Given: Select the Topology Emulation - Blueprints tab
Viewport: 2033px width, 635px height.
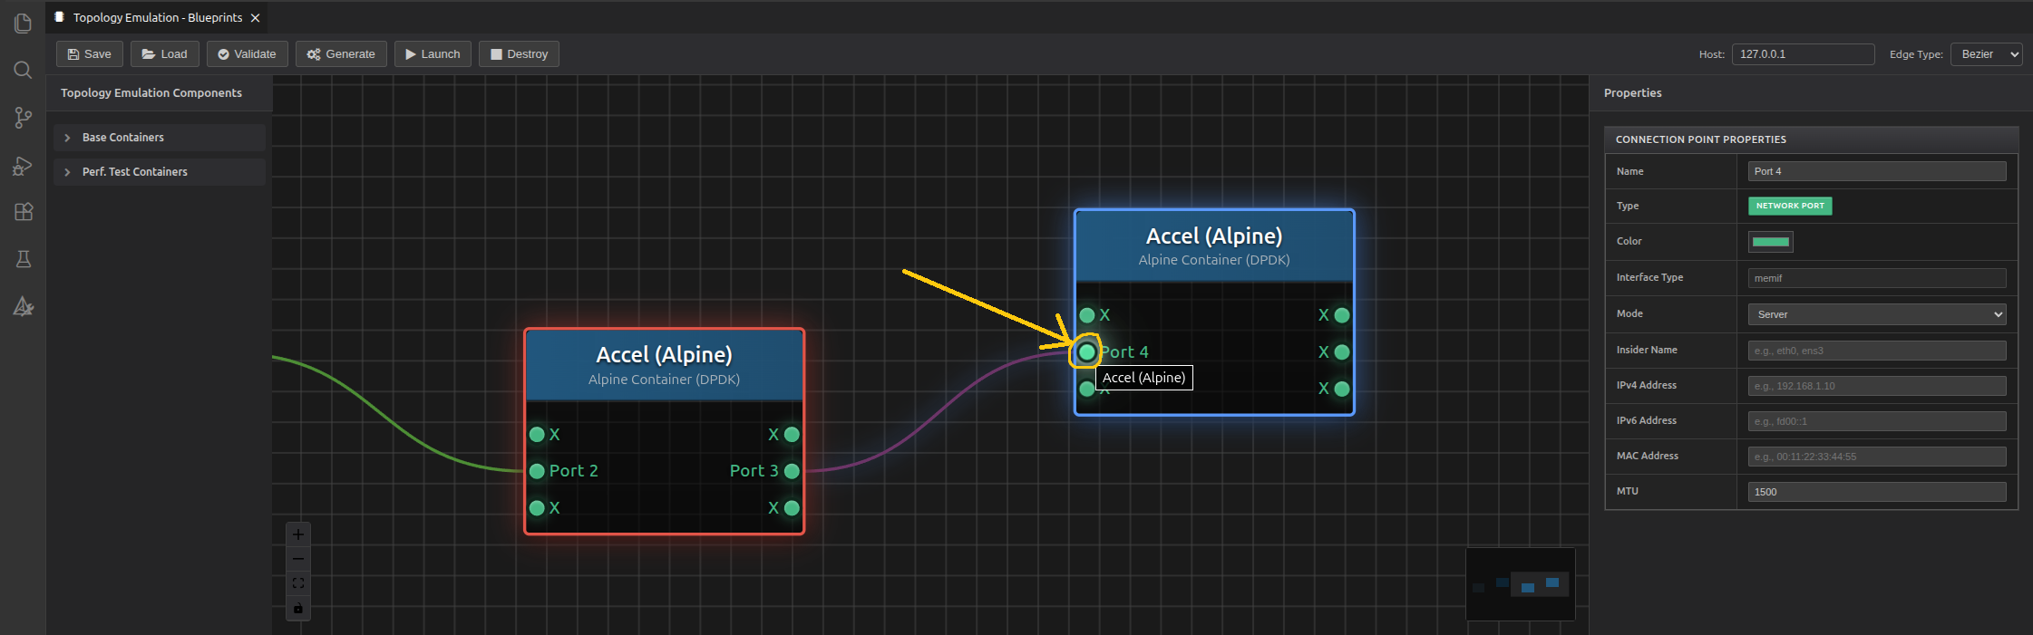Looking at the screenshot, I should (157, 17).
